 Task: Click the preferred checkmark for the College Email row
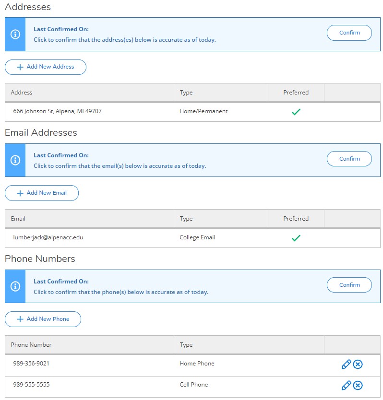296,238
